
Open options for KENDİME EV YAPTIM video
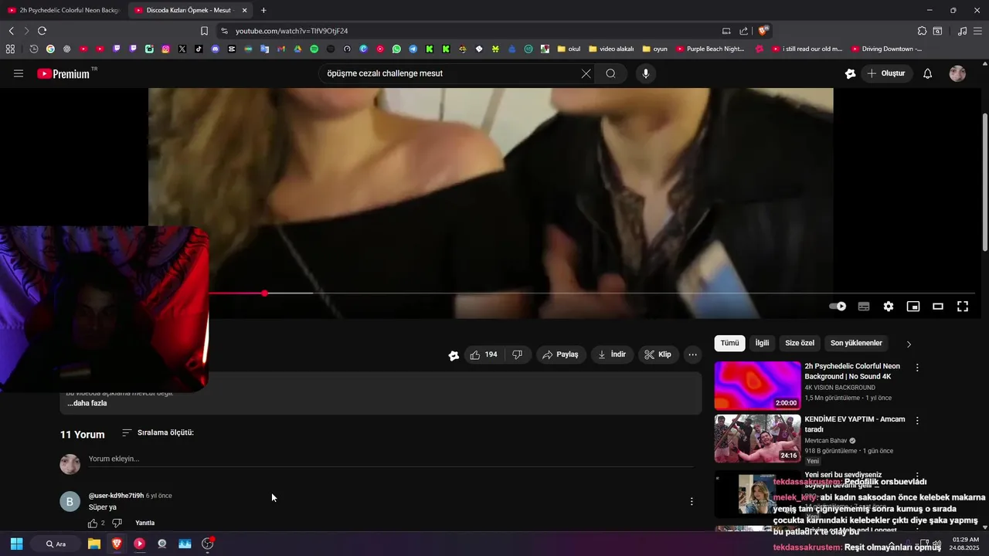(x=917, y=421)
